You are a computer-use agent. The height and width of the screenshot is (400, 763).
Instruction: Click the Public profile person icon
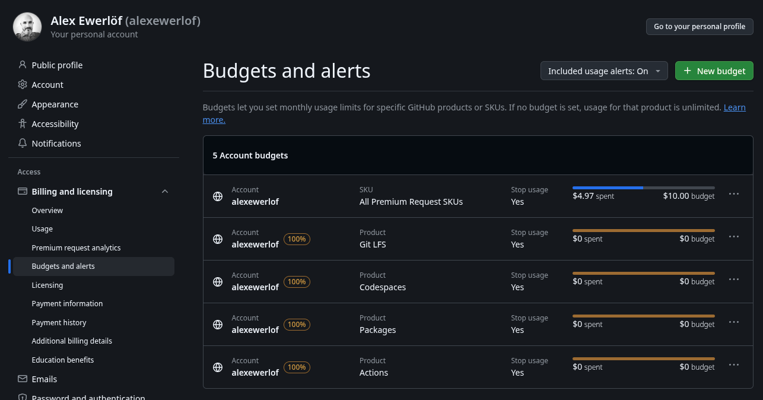tap(23, 65)
